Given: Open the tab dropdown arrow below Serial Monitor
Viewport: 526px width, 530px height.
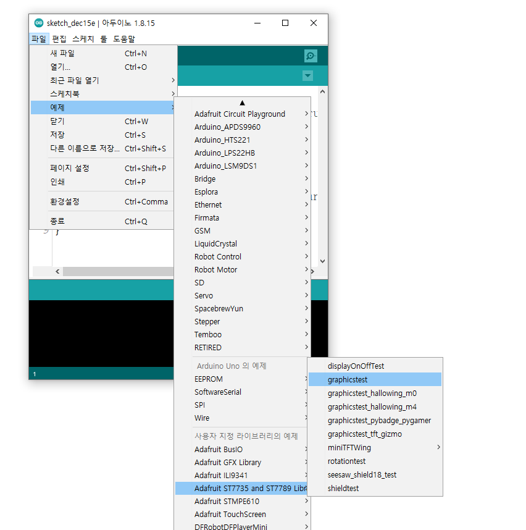Looking at the screenshot, I should 307,75.
